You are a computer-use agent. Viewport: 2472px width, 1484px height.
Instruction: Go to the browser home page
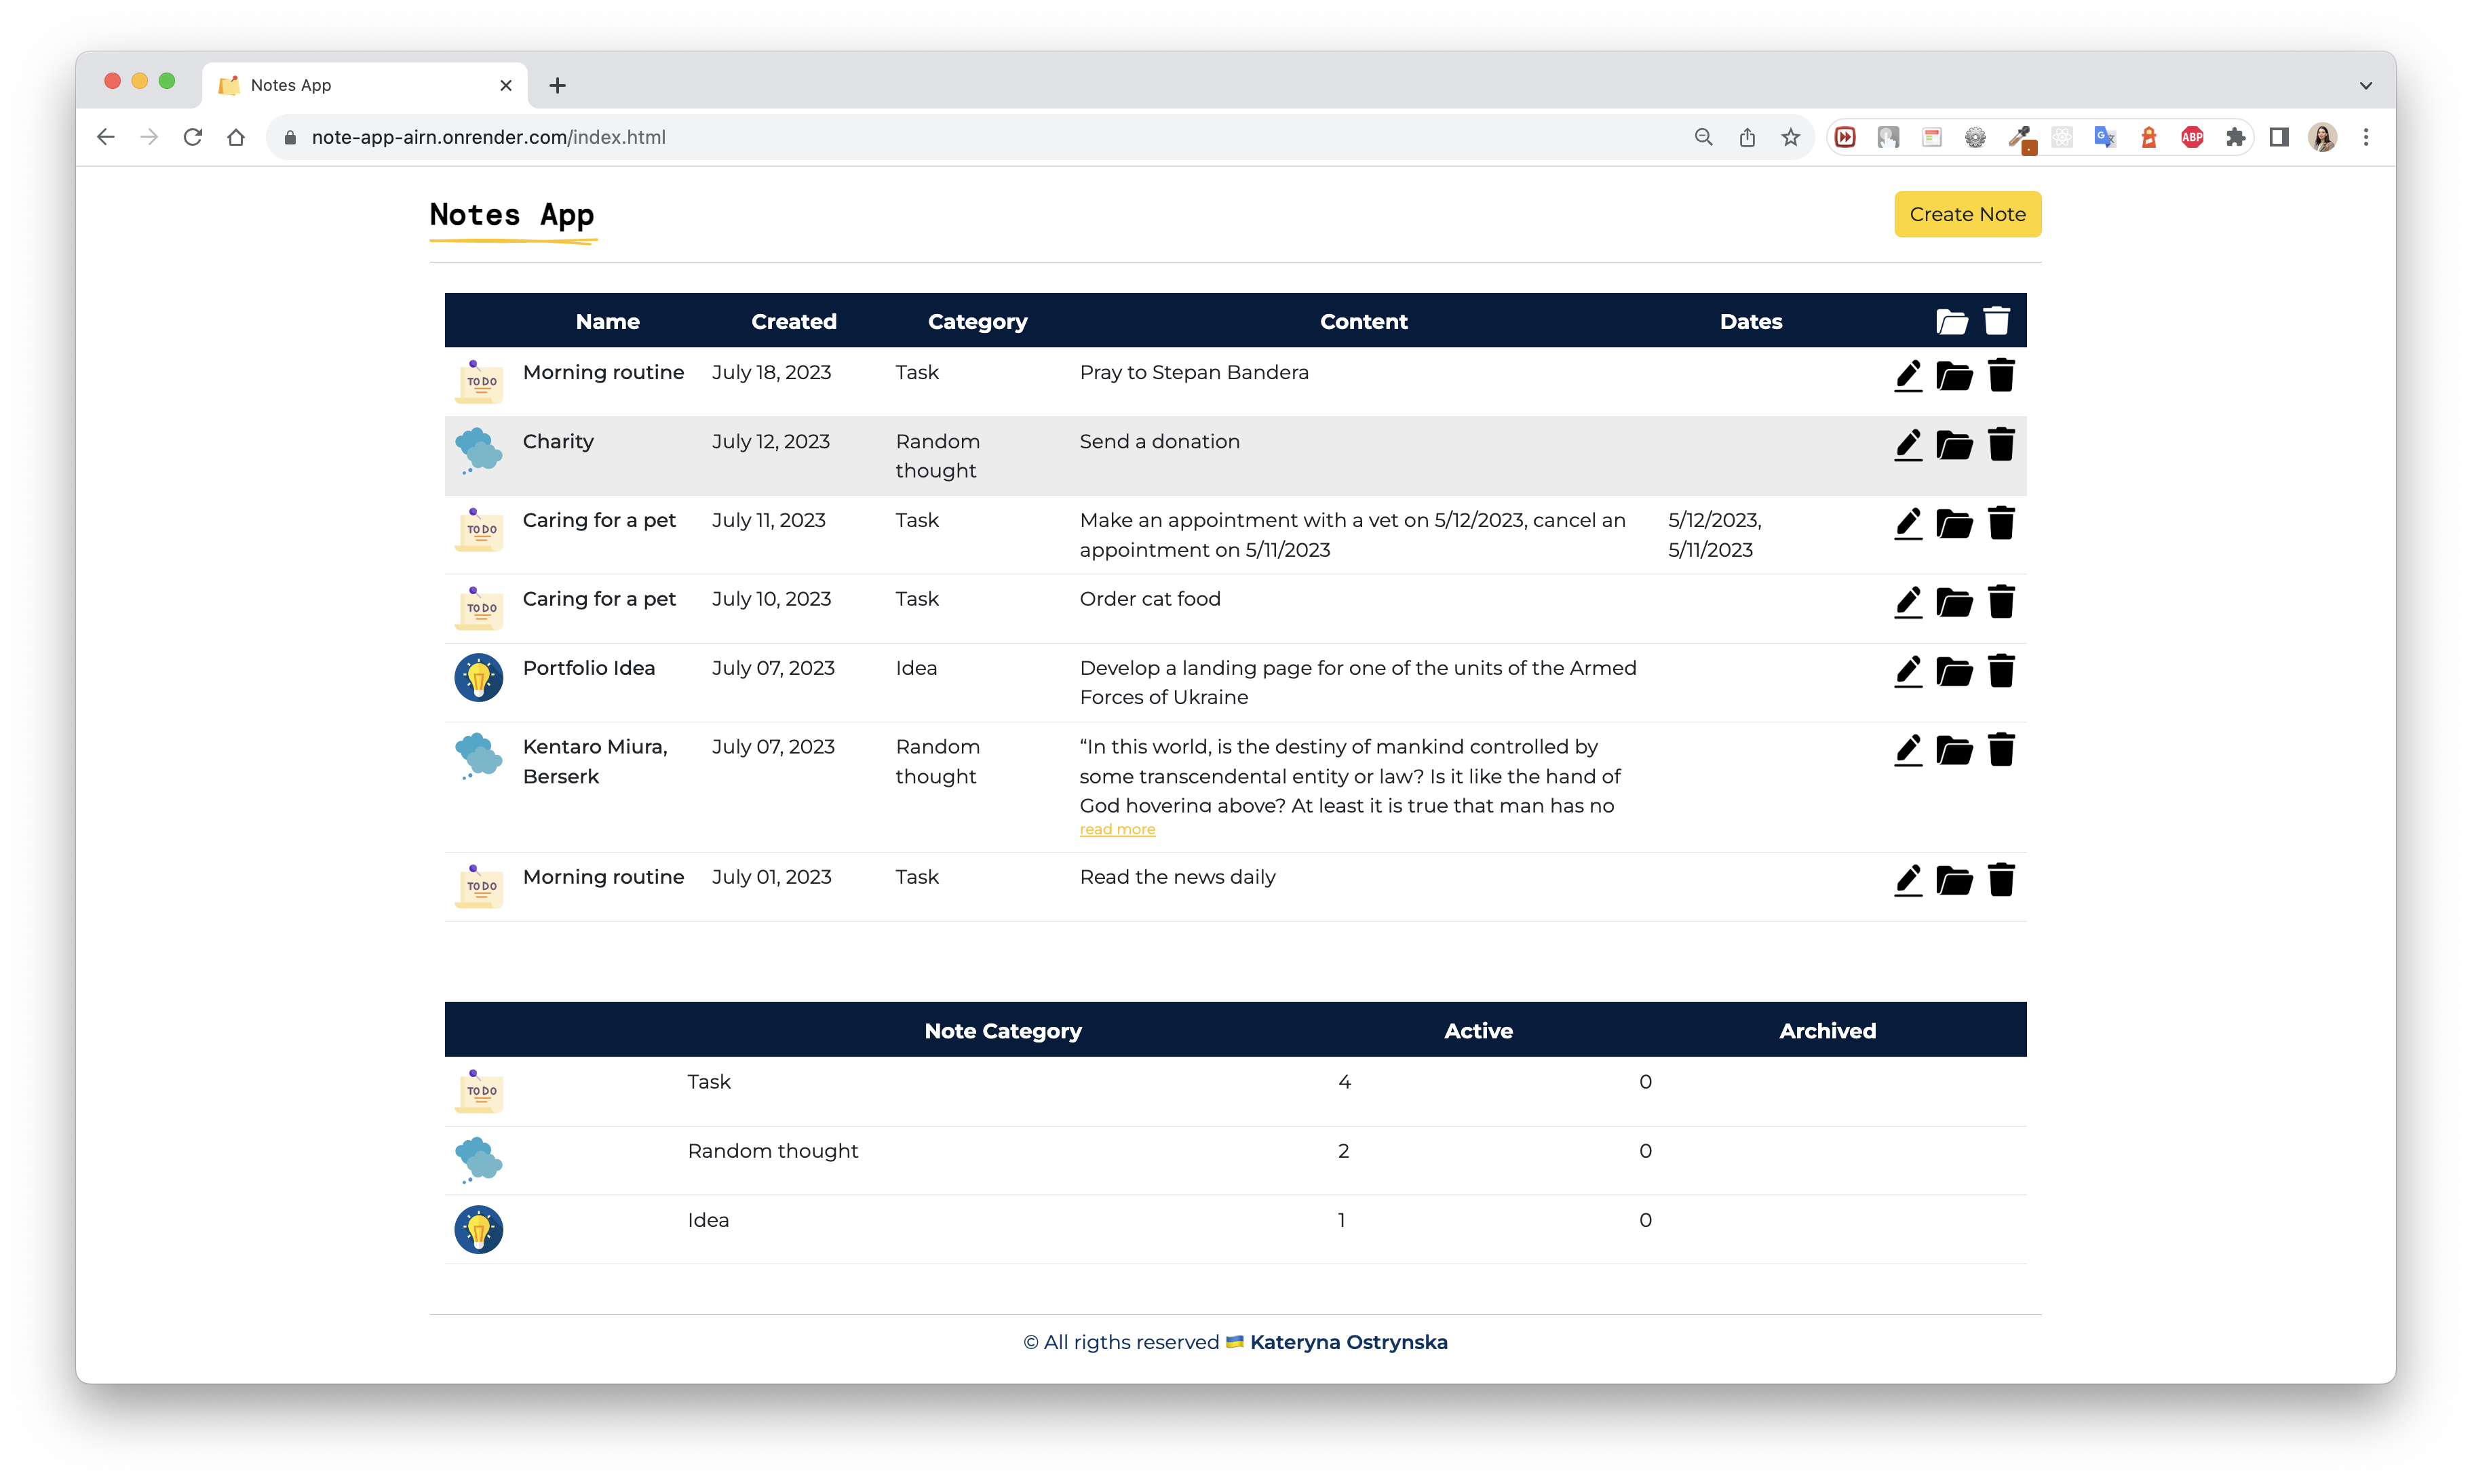(236, 137)
